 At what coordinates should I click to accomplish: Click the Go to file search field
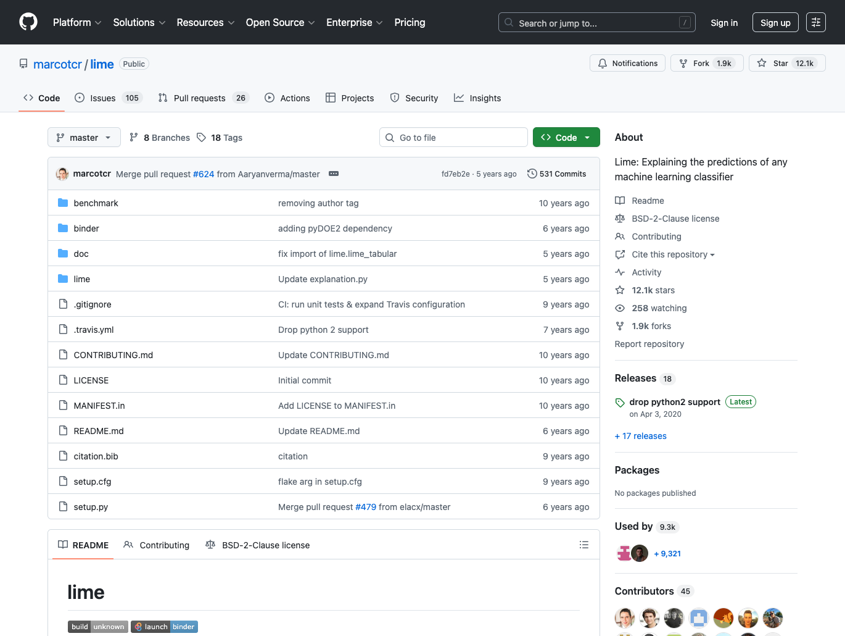453,138
